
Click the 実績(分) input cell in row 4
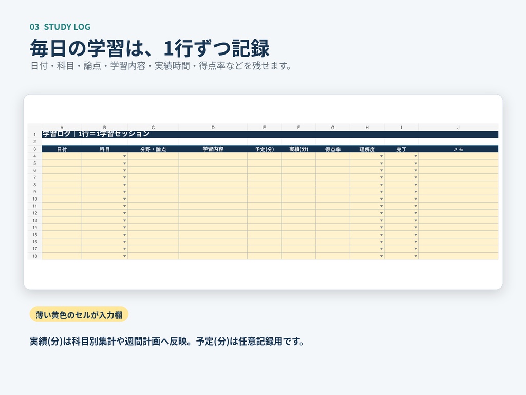(298, 156)
